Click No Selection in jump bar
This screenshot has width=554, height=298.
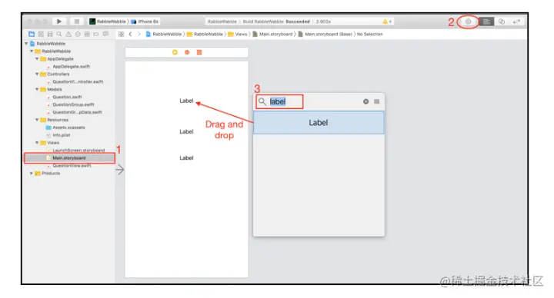(x=370, y=35)
